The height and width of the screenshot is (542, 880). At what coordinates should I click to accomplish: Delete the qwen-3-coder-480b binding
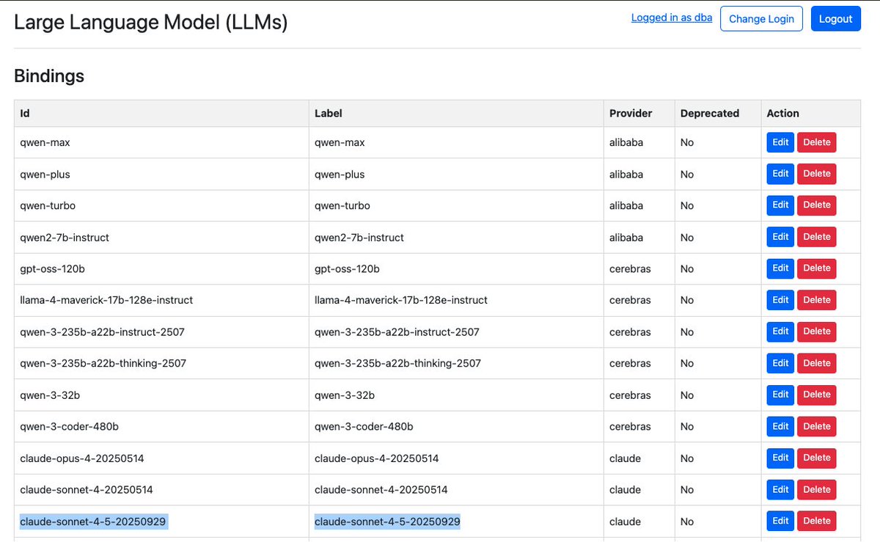tap(817, 426)
